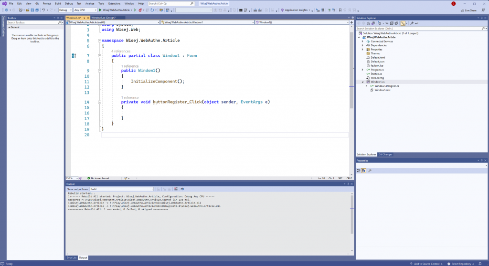Image resolution: width=489 pixels, height=266 pixels.
Task: Expand the Dependencies node
Action: click(362, 45)
